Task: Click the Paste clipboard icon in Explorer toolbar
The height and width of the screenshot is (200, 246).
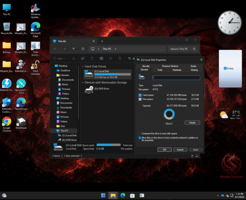Action: [x=92, y=59]
